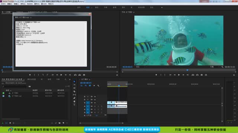Screen dimensions: 238x133
Task: Click Program monitor Add Marker icon
Action: 156,75
